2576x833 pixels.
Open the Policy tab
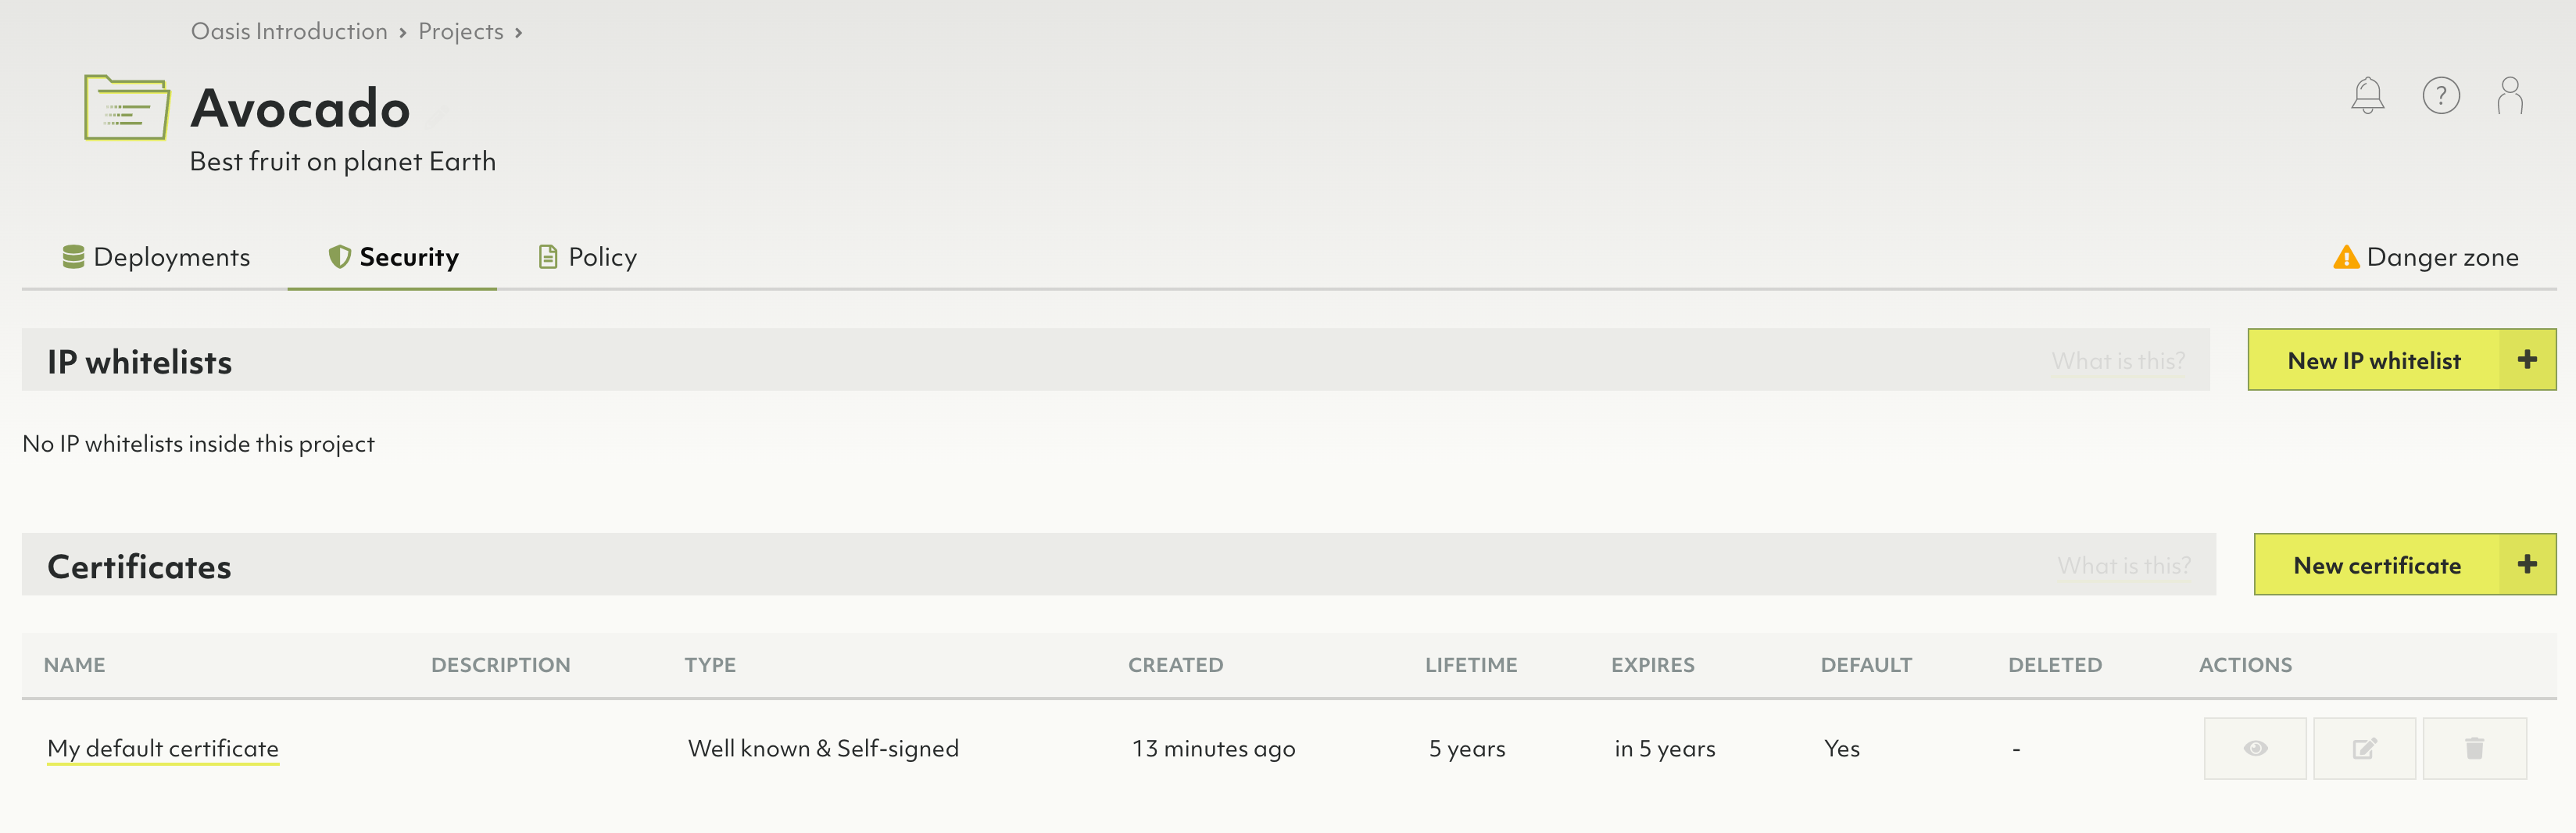pyautogui.click(x=588, y=257)
